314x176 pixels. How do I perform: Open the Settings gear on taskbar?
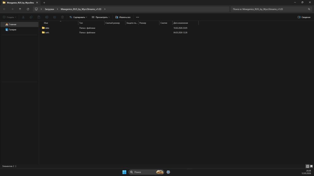168,172
